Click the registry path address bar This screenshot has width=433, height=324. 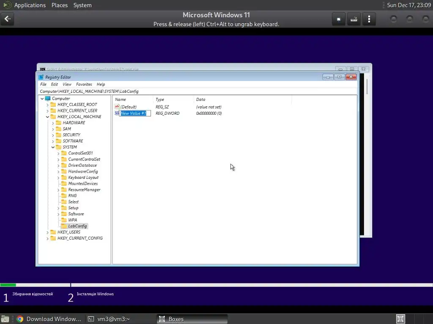point(197,91)
